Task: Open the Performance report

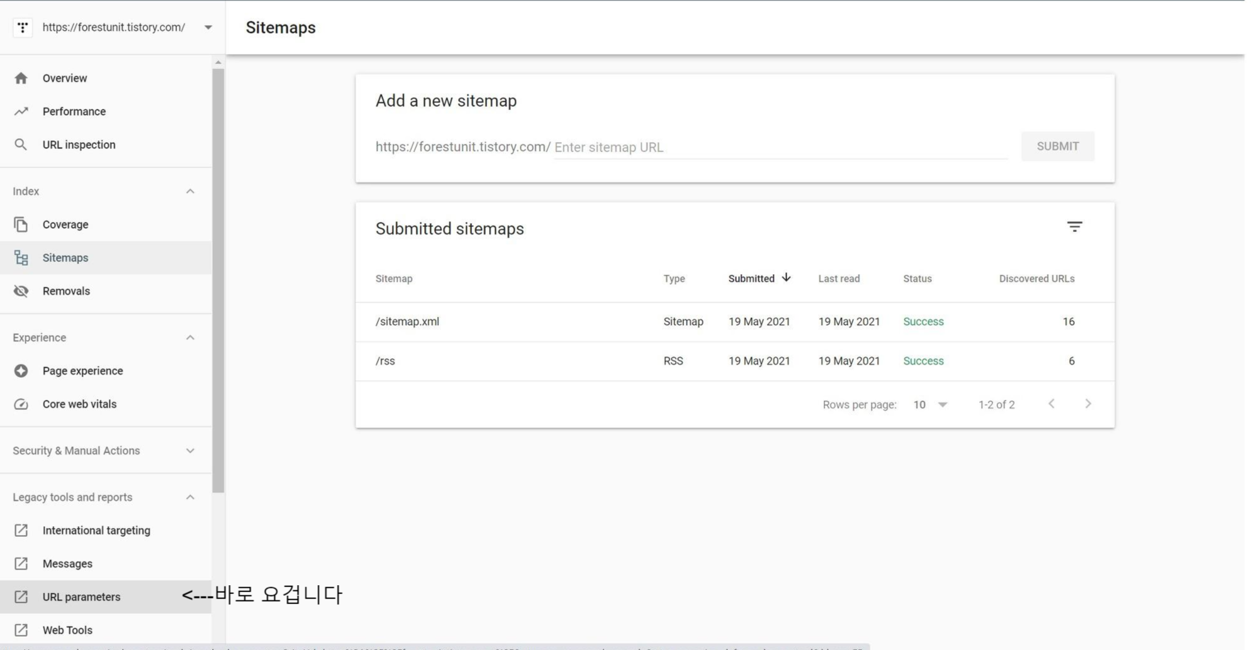Action: 106,111
